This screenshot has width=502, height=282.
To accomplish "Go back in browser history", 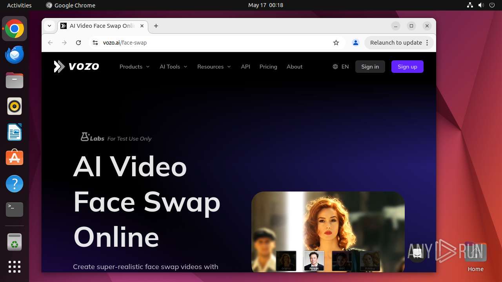I will [x=50, y=43].
